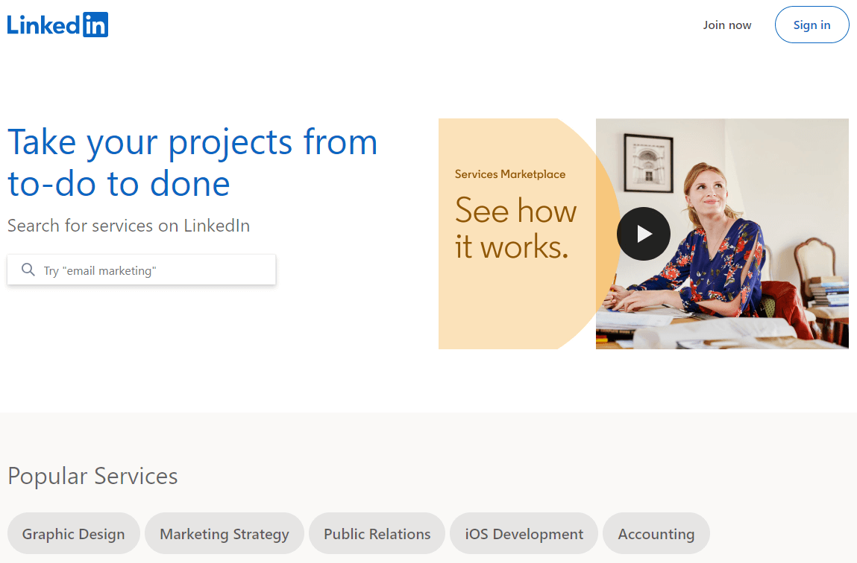Screen dimensions: 857x563
Task: Click the stack of books in the photo
Action: tap(828, 290)
